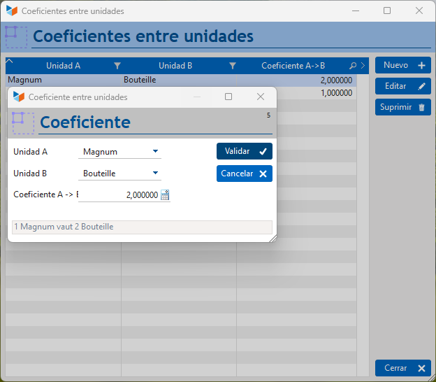The height and width of the screenshot is (382, 436).
Task: Open the Unidad A dropdown showing Magnum
Action: point(120,152)
